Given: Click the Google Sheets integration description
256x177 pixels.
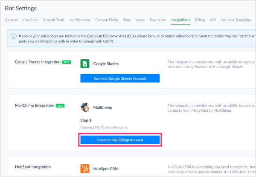Looking at the screenshot, I should [x=212, y=64].
